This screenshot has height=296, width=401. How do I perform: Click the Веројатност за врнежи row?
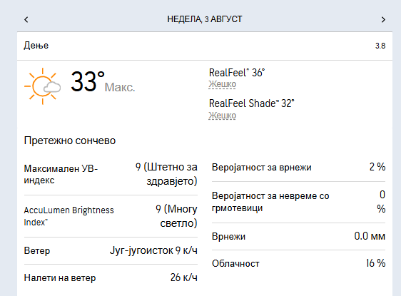(x=299, y=167)
